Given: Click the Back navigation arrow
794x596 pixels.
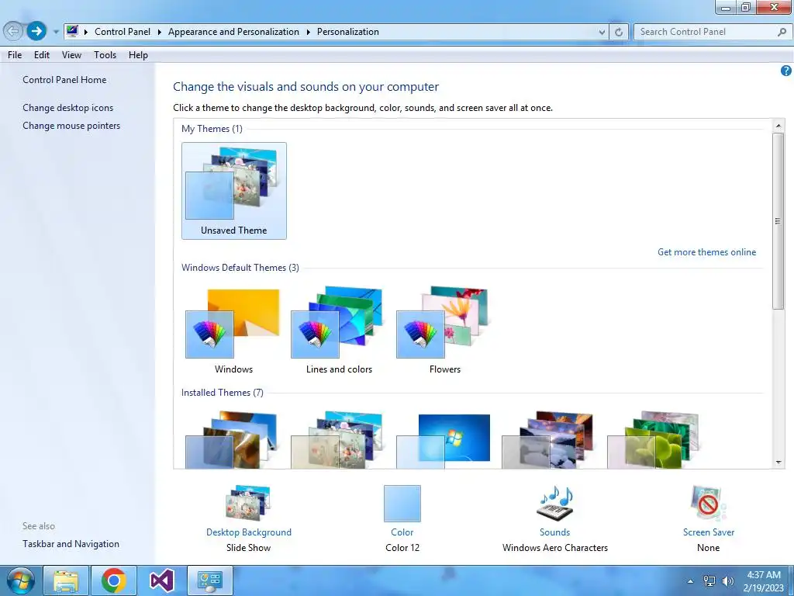Looking at the screenshot, I should [x=14, y=31].
